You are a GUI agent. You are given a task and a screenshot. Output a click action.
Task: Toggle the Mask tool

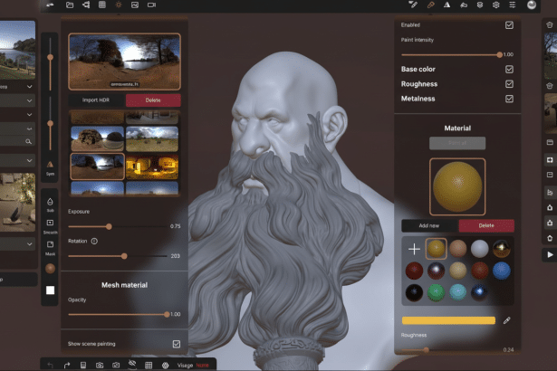click(50, 247)
